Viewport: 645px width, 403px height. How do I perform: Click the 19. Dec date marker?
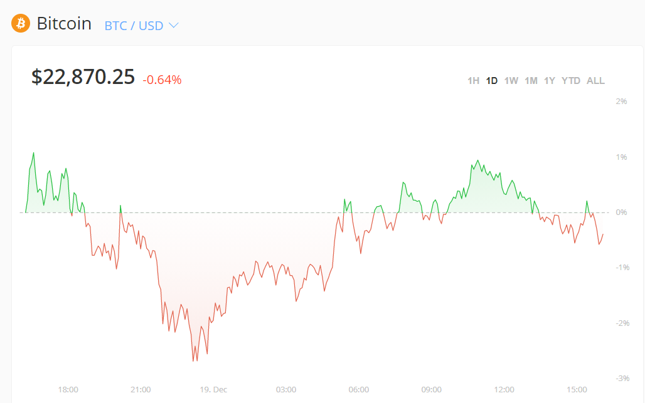[213, 390]
